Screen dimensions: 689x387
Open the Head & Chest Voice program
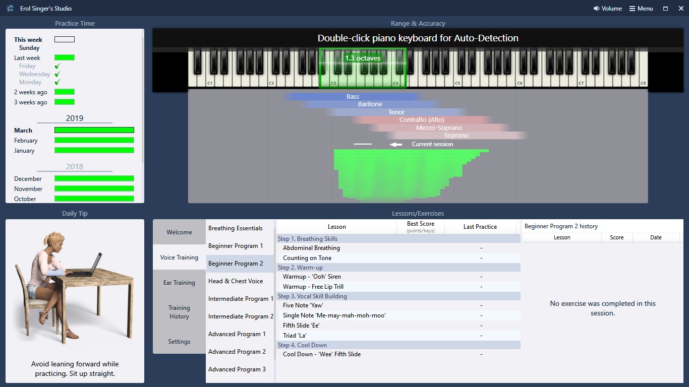tap(236, 281)
